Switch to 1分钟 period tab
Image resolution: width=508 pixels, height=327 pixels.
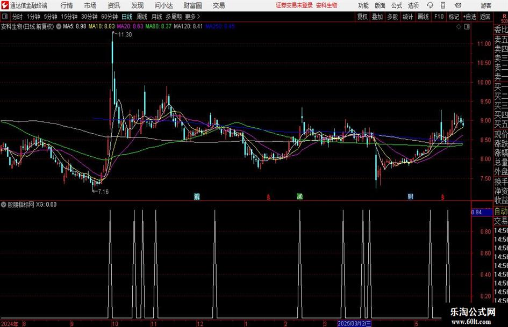click(33, 17)
